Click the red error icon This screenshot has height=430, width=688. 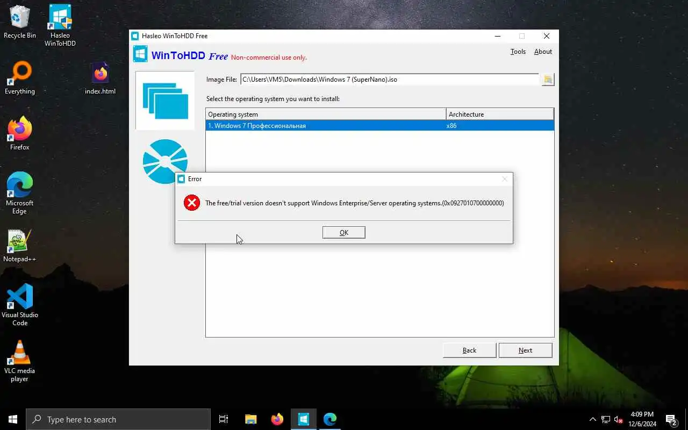[192, 203]
